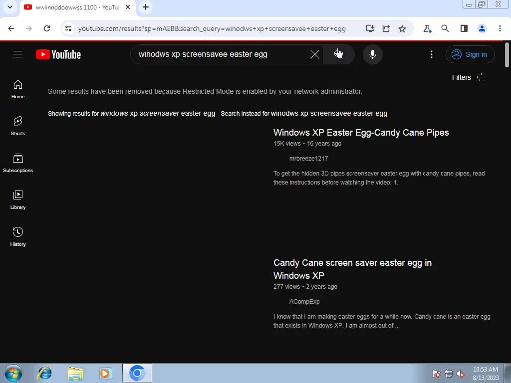
Task: Open Windows Media Player from the taskbar
Action: click(x=106, y=373)
